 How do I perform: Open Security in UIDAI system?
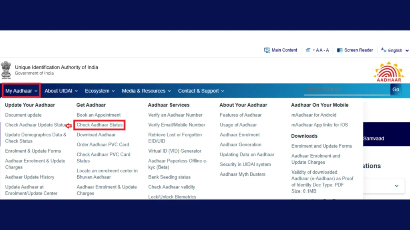click(x=245, y=165)
